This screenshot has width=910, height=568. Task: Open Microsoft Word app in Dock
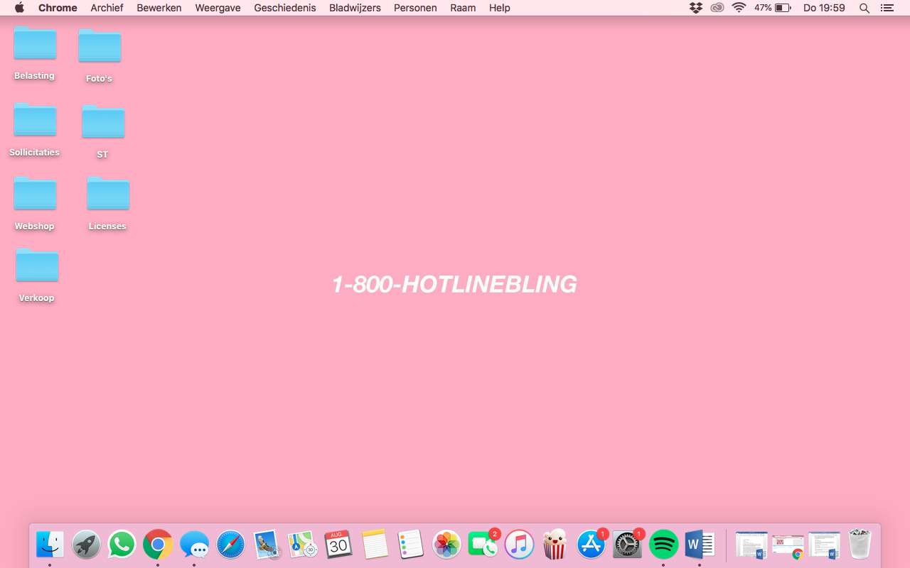(700, 545)
